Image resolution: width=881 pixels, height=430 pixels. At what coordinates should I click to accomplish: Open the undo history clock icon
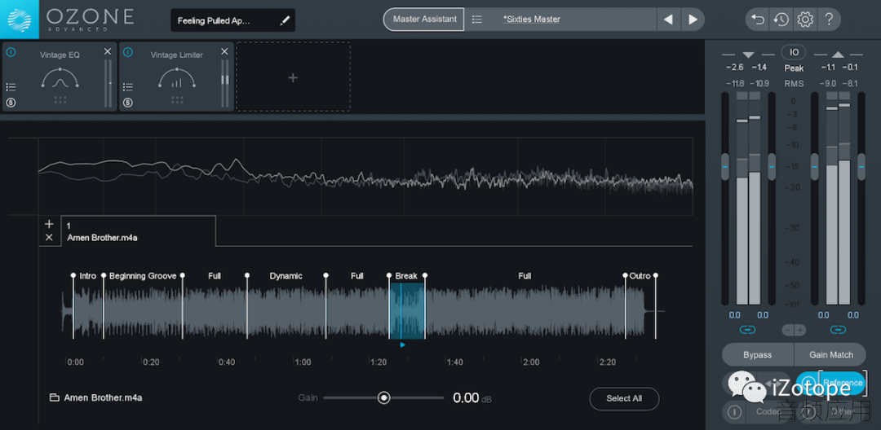point(781,20)
